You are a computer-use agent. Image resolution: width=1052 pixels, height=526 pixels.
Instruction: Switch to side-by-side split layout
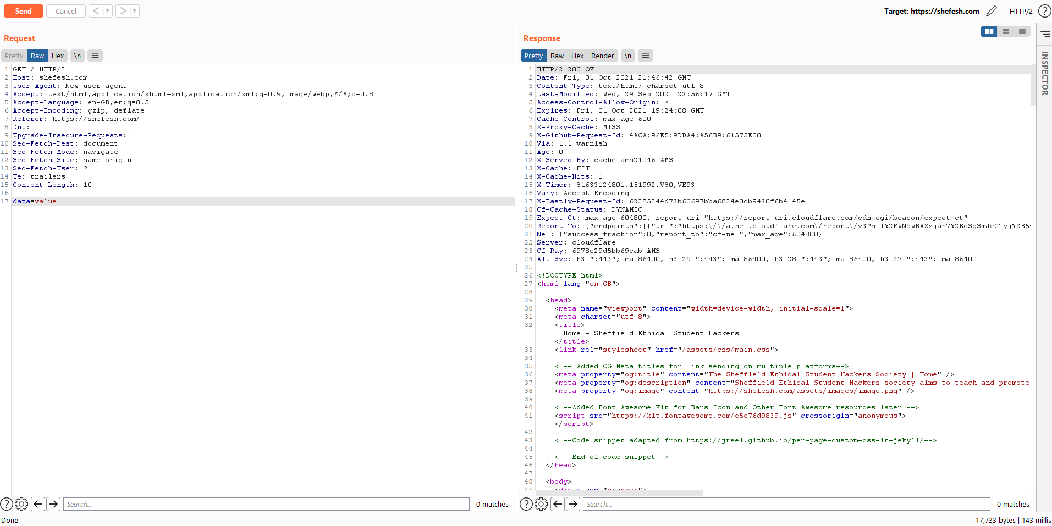click(989, 31)
